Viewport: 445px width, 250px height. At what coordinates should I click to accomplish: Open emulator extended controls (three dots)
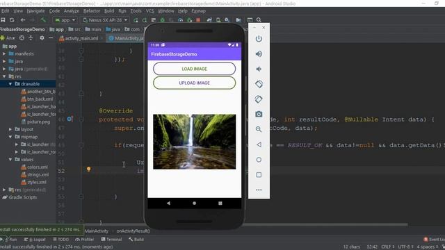pyautogui.click(x=259, y=190)
